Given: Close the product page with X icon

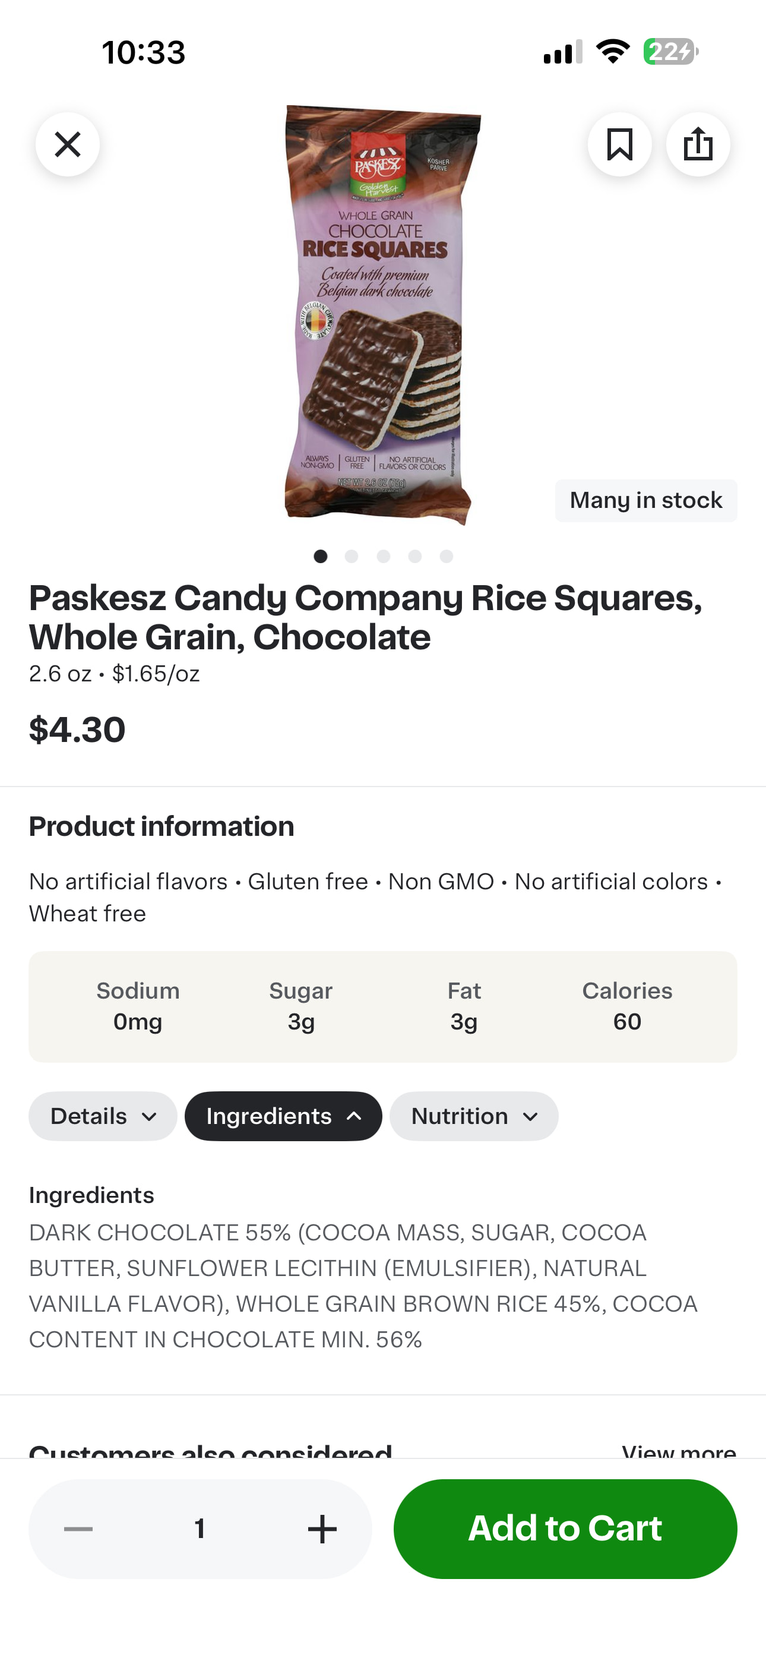Looking at the screenshot, I should pos(68,144).
